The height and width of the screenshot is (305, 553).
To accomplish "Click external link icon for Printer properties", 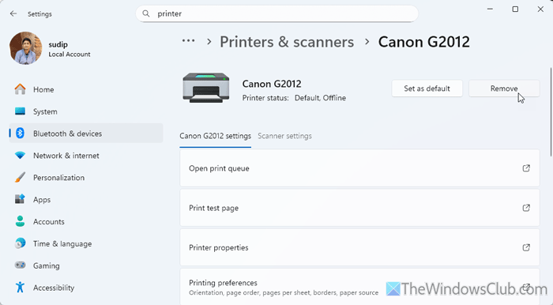I will pos(526,247).
